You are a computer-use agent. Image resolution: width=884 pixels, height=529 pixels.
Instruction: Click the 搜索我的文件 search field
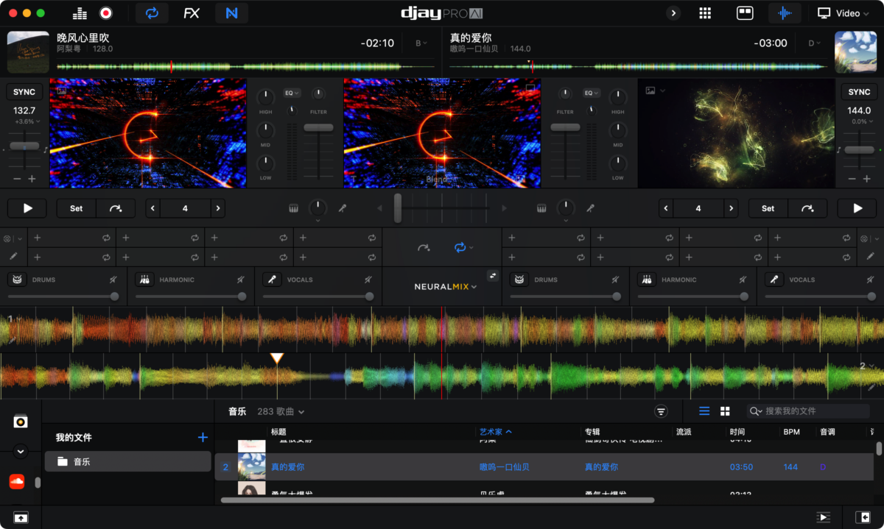pyautogui.click(x=808, y=411)
